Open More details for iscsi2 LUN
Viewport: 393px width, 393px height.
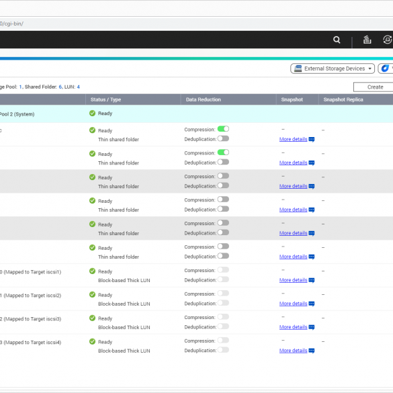pos(293,304)
